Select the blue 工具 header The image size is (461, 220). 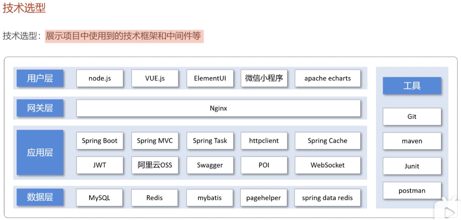point(412,85)
